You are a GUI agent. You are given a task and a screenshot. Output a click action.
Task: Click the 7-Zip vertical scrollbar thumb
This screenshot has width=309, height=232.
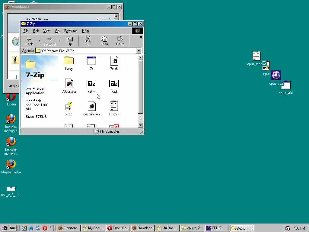tap(140, 87)
